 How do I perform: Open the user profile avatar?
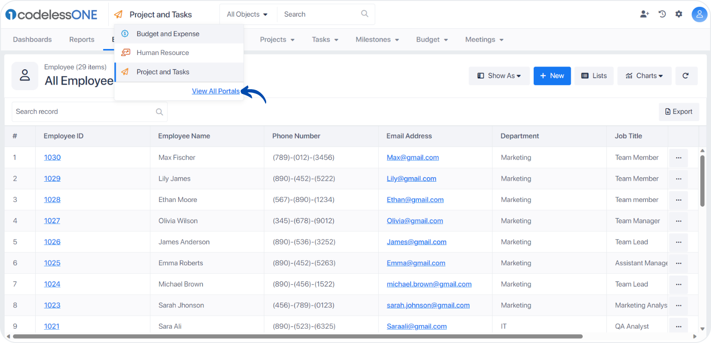(x=699, y=14)
